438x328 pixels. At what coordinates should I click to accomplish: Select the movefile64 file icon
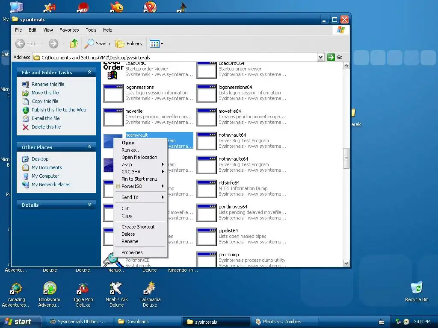(207, 117)
